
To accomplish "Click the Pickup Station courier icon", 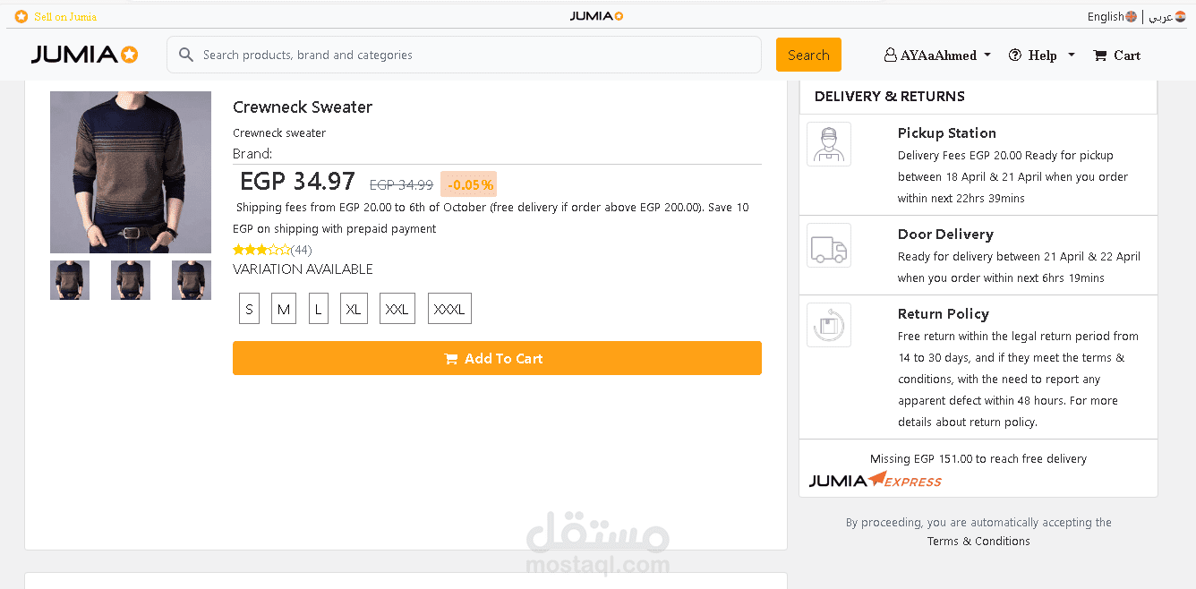I will (x=828, y=144).
